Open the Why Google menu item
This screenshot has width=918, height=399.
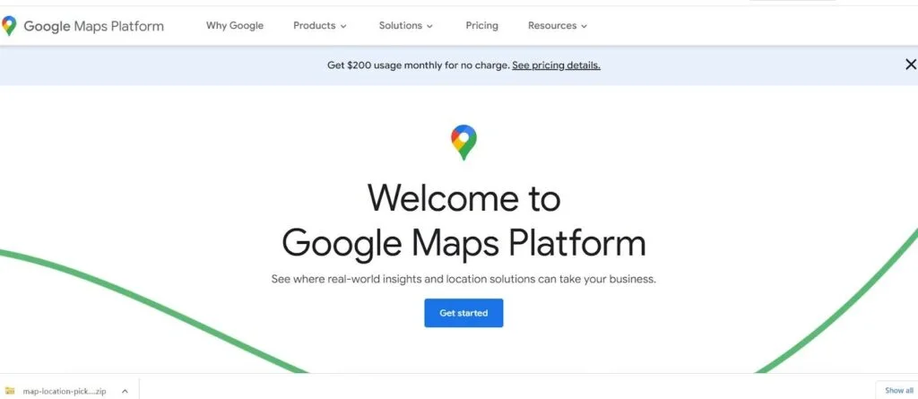tap(235, 26)
